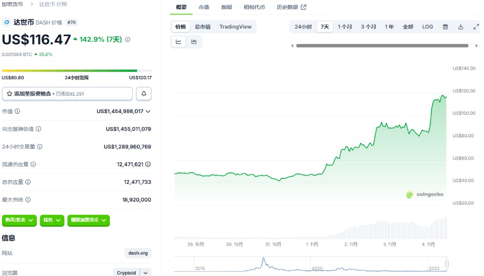Click right handle of historical range navigator

pyautogui.click(x=447, y=264)
